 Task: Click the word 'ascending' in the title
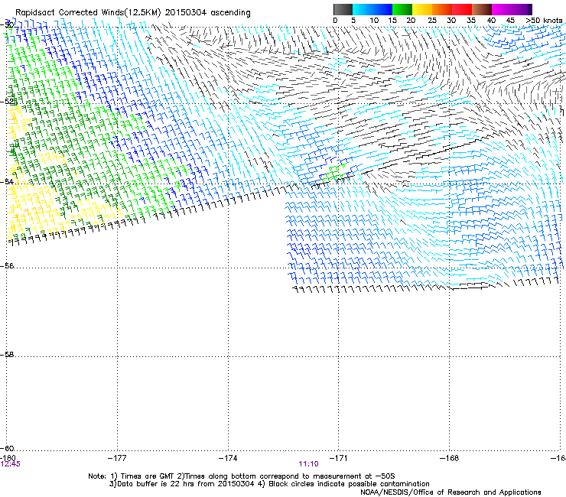[230, 13]
